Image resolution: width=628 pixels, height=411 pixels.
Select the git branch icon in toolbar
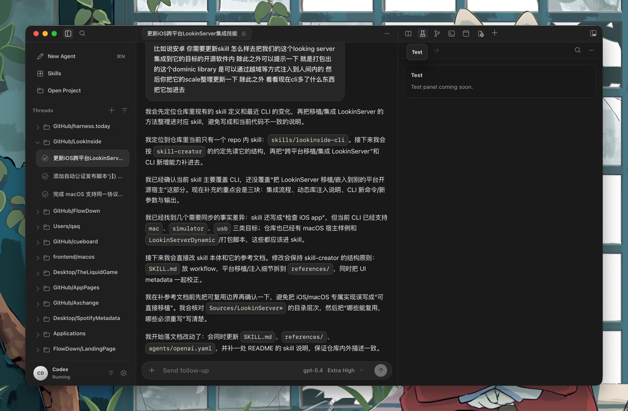(437, 33)
